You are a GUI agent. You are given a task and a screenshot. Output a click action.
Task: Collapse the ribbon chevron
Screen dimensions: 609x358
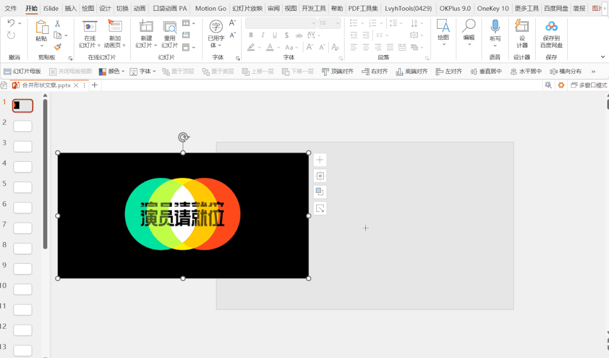pos(603,57)
